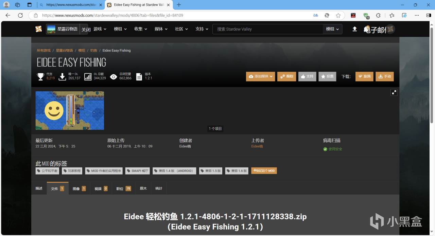Add this page to favorites star
The width and height of the screenshot is (435, 236).
tap(338, 15)
